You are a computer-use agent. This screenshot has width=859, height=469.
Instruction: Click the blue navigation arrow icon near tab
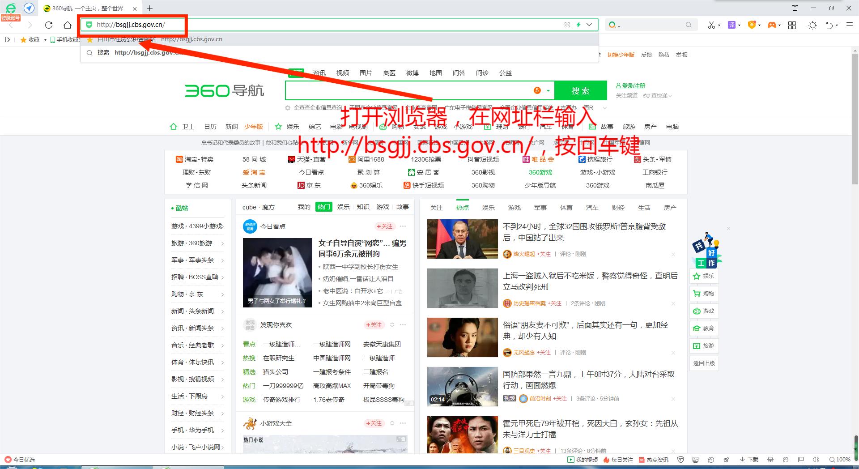click(29, 8)
